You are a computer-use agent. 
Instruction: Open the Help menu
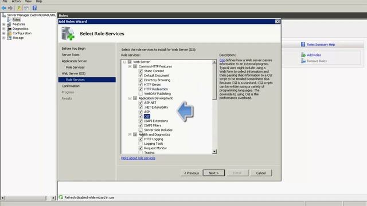(x=39, y=1)
